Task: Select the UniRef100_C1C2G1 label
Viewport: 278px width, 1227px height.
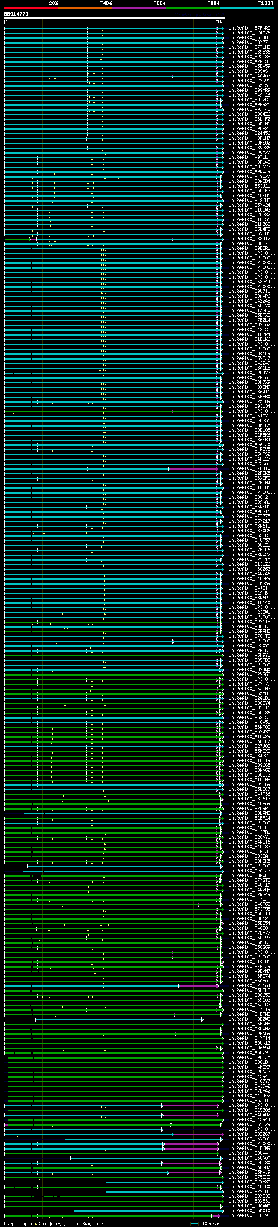Action: (x=249, y=488)
